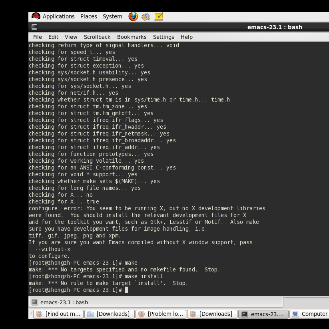Switch to '[Problem lo...' taskbar window
329x329 pixels.
pyautogui.click(x=161, y=314)
